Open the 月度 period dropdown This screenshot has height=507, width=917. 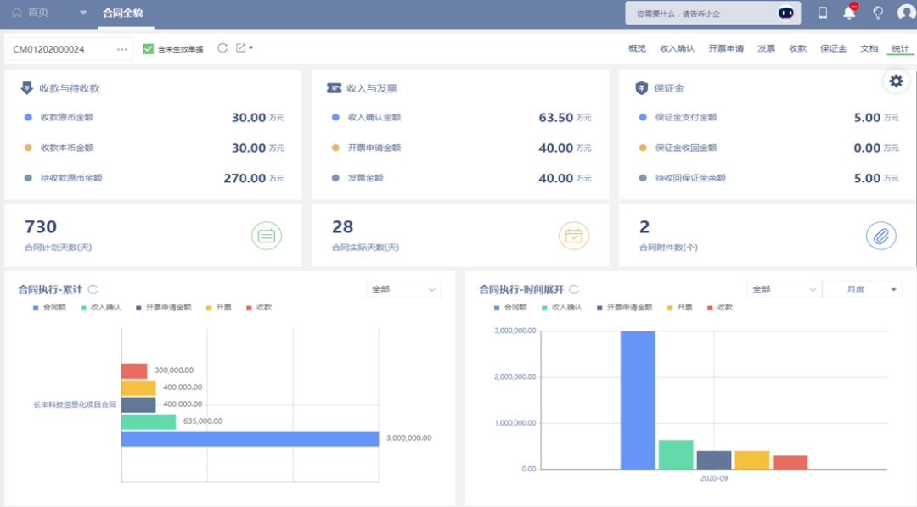[x=861, y=289]
